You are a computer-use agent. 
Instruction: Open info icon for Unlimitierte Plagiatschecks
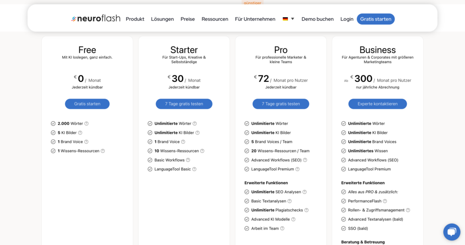pos(307,210)
